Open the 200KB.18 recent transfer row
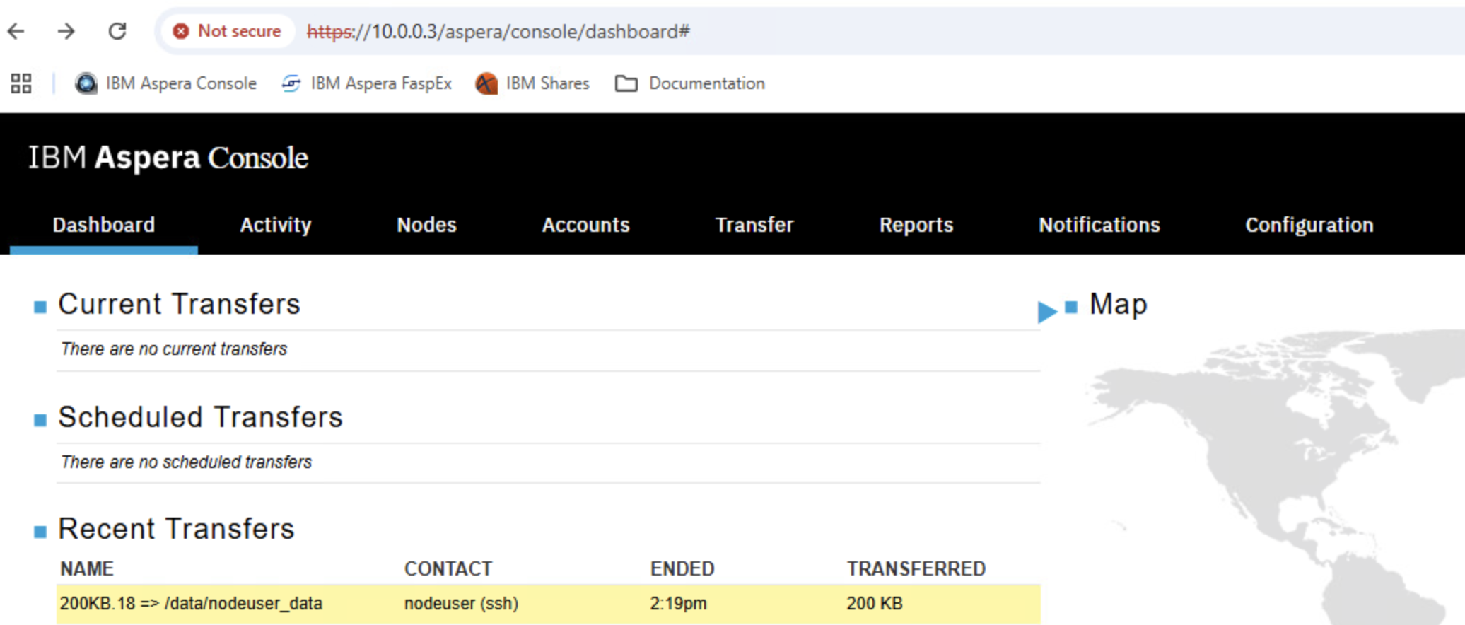The image size is (1465, 625). 549,604
